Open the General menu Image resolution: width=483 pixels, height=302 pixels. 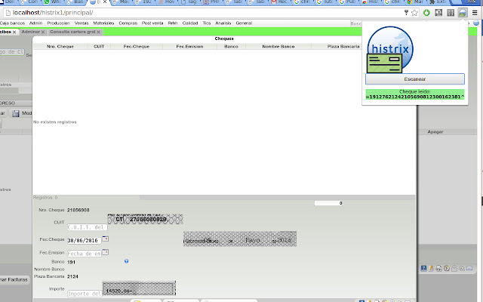tap(244, 23)
